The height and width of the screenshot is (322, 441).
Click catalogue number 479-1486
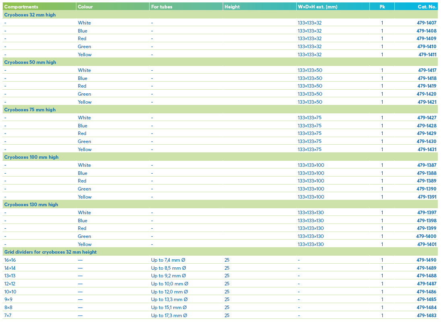(x=427, y=292)
